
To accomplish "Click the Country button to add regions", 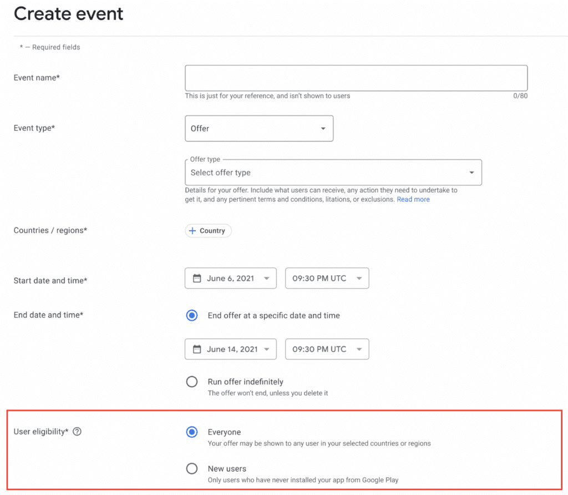I will 208,230.
